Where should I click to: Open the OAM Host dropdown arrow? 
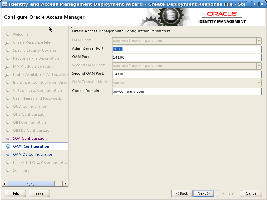(x=259, y=41)
